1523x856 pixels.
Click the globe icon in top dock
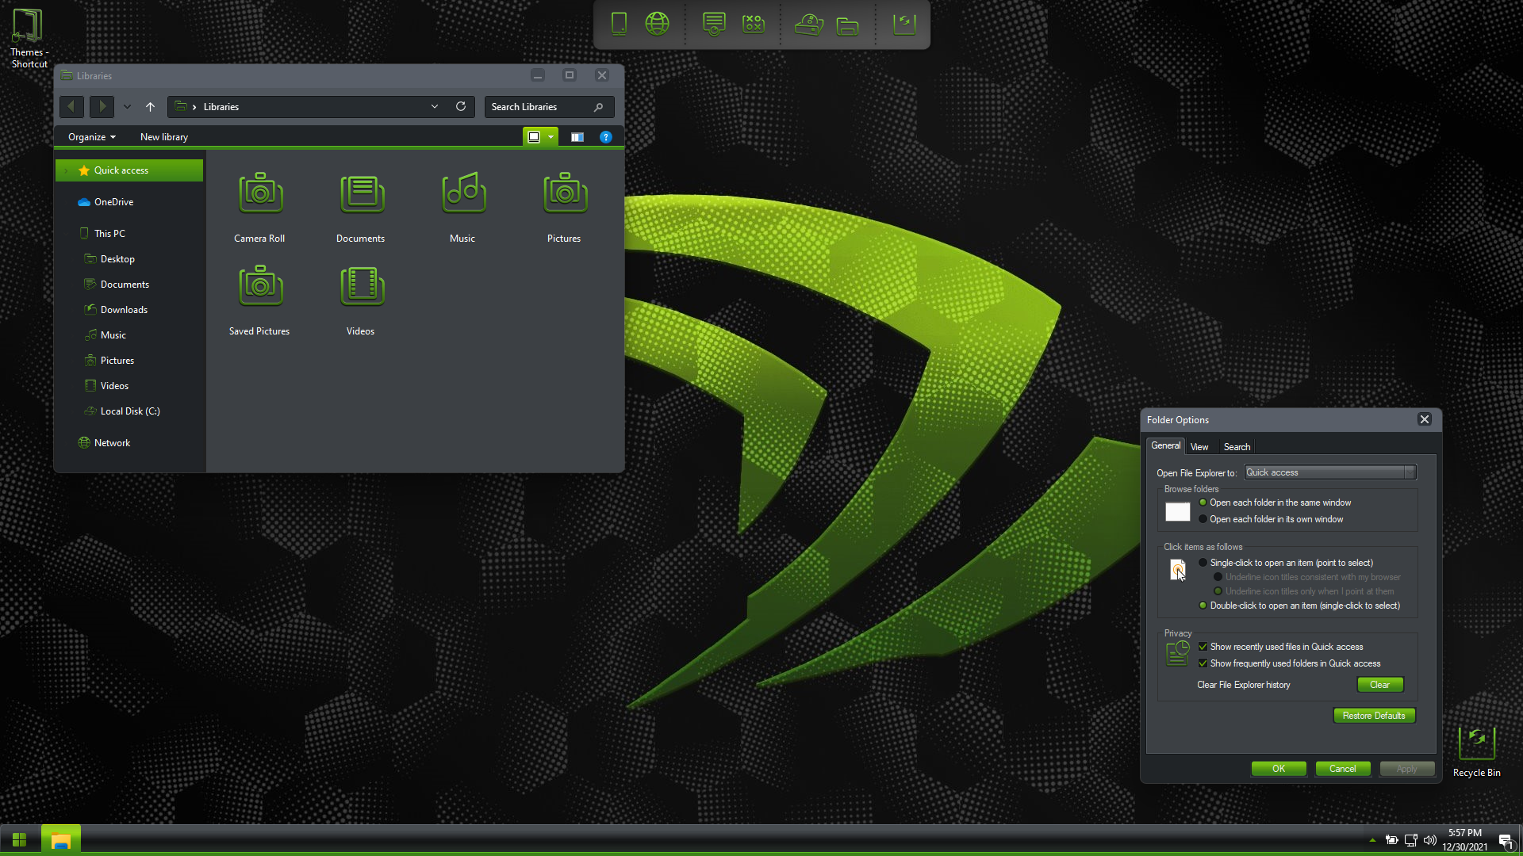657,24
